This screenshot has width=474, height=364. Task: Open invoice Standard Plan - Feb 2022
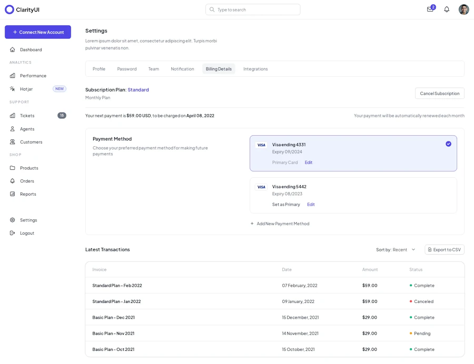click(x=117, y=285)
